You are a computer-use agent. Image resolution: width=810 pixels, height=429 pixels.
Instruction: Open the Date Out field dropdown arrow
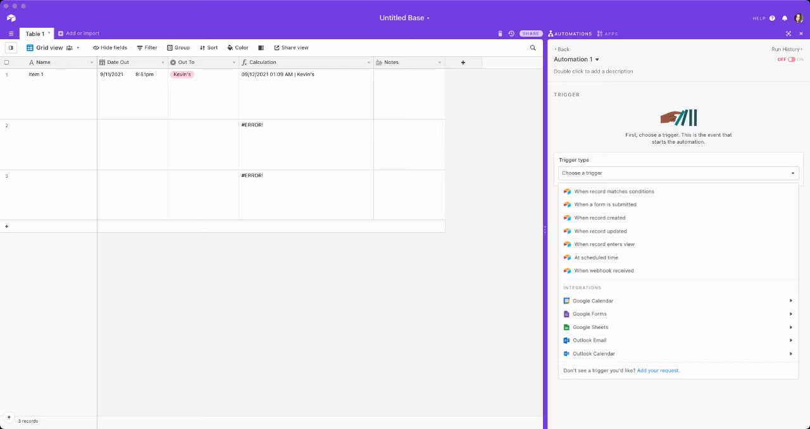click(x=163, y=62)
